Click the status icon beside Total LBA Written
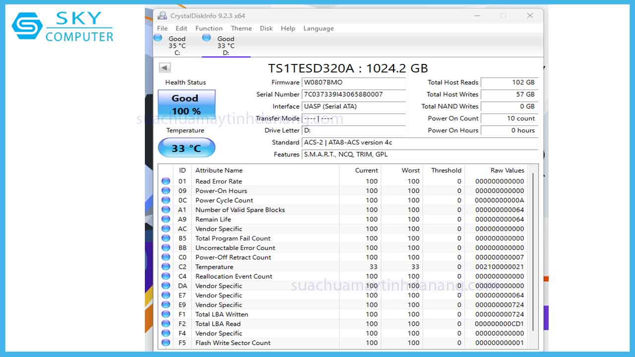The image size is (635, 357). click(x=166, y=314)
